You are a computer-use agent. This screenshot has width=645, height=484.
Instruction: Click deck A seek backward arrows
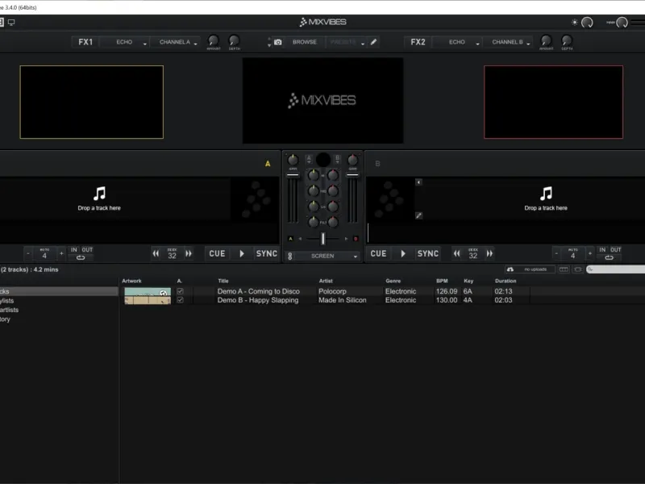(x=156, y=253)
